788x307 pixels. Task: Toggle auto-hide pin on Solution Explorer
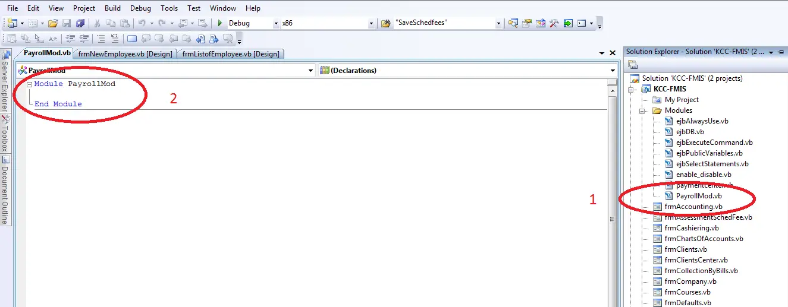(x=781, y=52)
